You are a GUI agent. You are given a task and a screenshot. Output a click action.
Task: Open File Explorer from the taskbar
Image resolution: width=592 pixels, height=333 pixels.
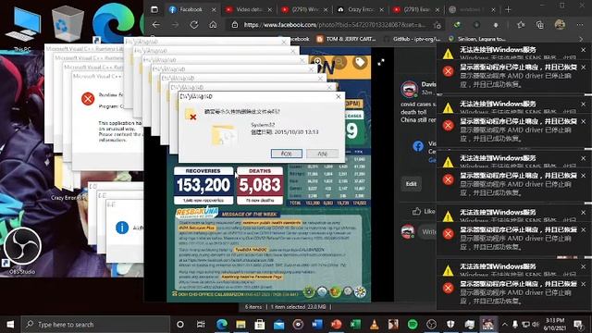point(240,325)
